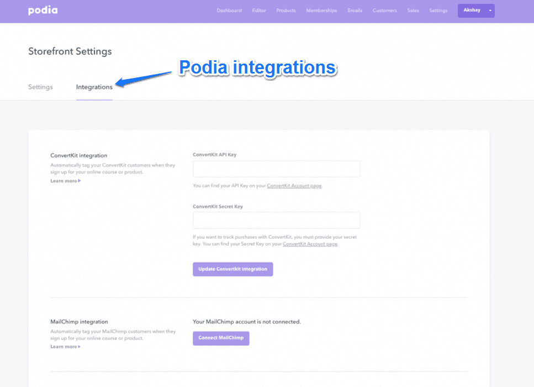Select the Integrations tab
This screenshot has width=534, height=387.
pos(94,87)
